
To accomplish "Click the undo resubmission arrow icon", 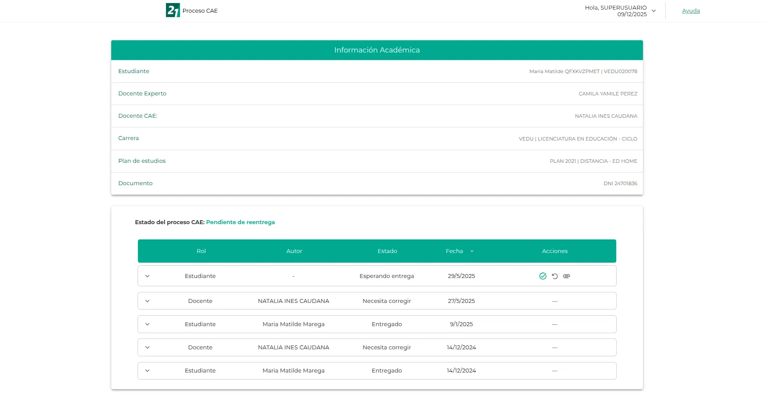I will [x=555, y=276].
